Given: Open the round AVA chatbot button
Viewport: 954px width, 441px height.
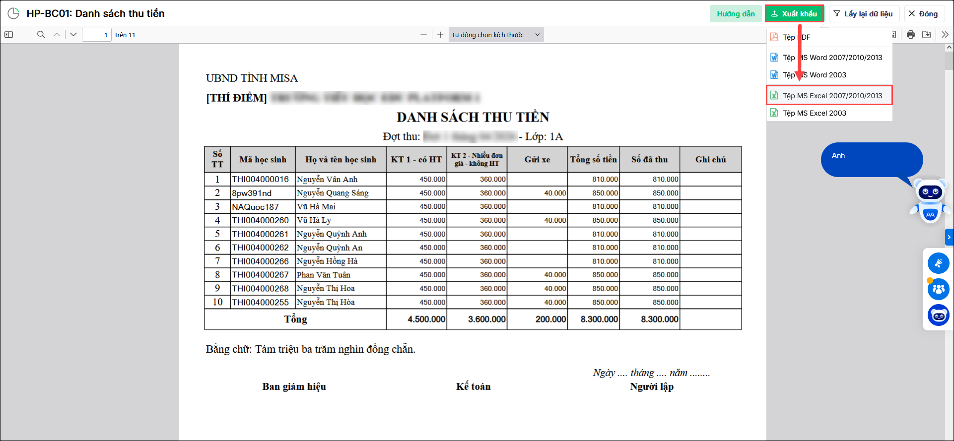Looking at the screenshot, I should [x=939, y=315].
